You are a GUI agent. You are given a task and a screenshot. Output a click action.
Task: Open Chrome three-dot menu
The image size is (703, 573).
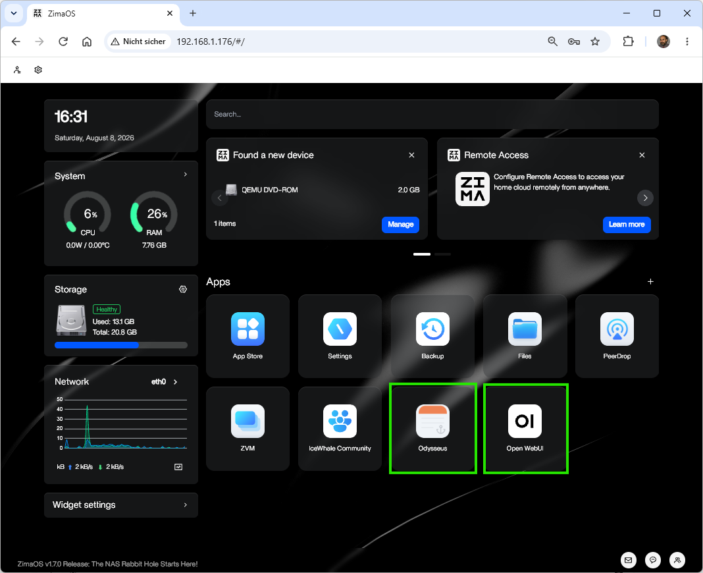[687, 41]
